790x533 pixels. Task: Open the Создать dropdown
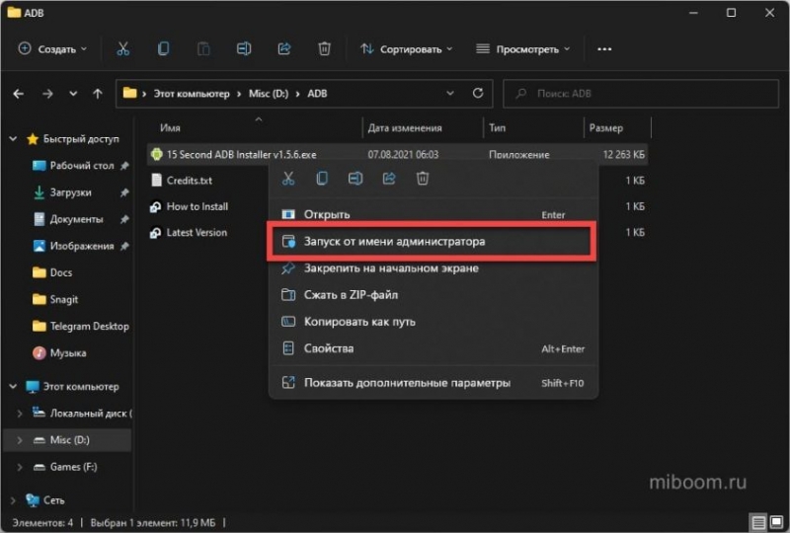(x=52, y=49)
